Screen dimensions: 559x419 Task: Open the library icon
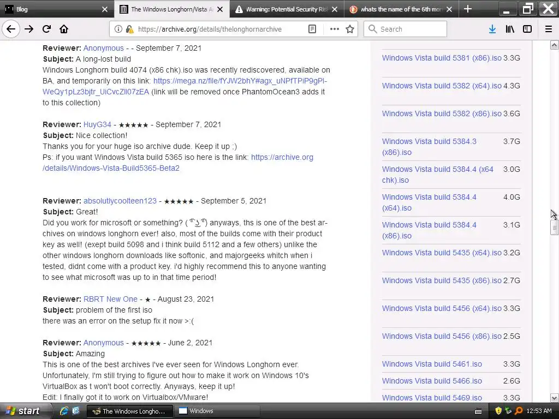point(510,29)
